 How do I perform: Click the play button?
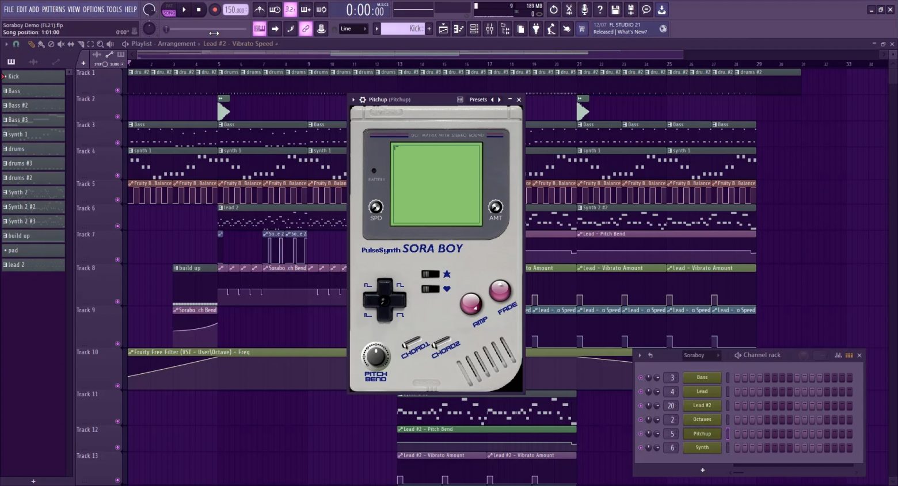click(184, 10)
